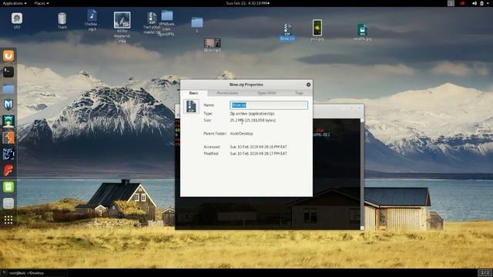This screenshot has width=493, height=277.
Task: Click the Name input field with Blow.zip
Action: pyautogui.click(x=269, y=105)
